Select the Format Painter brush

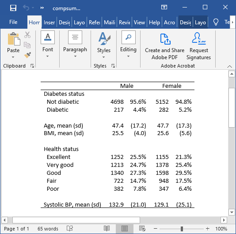[x=27, y=55]
